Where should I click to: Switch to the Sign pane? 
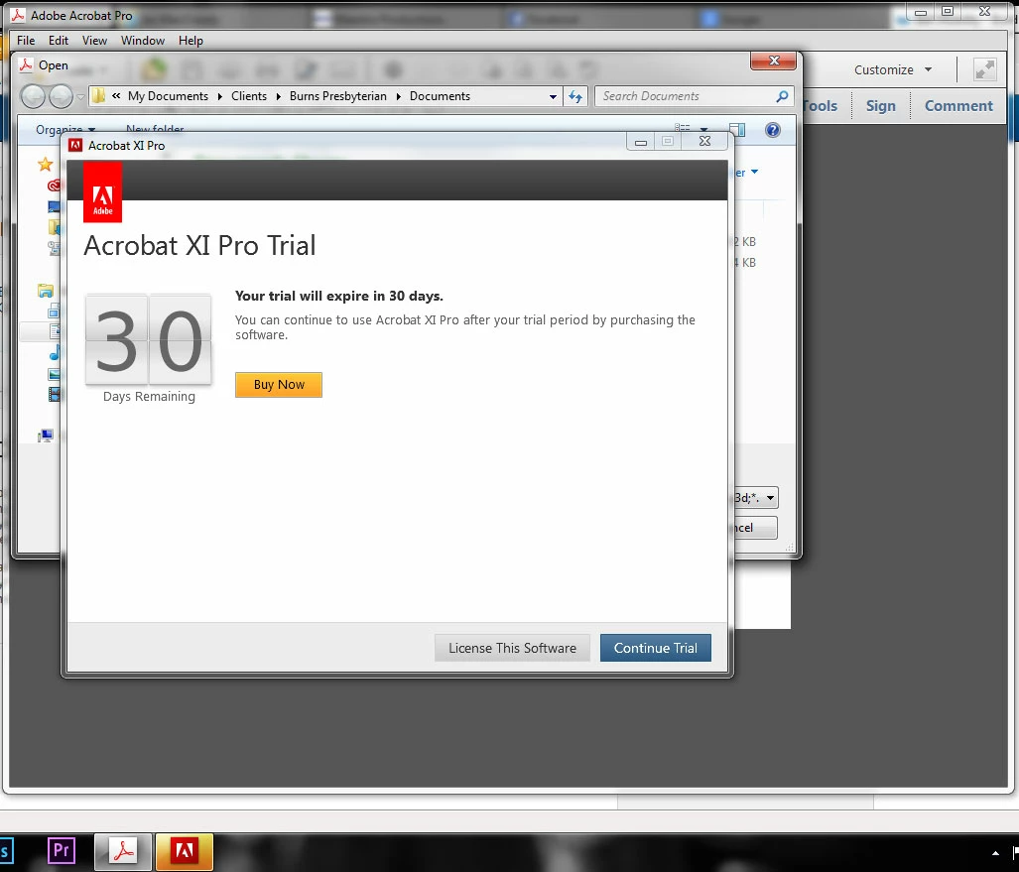(880, 106)
